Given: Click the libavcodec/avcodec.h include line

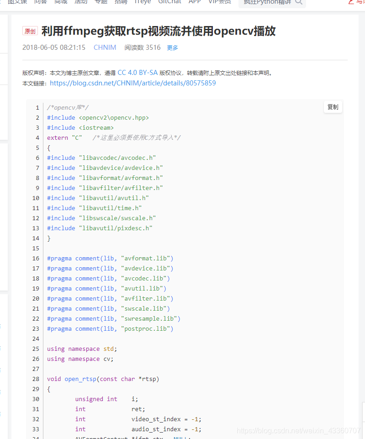Looking at the screenshot, I should point(101,158).
